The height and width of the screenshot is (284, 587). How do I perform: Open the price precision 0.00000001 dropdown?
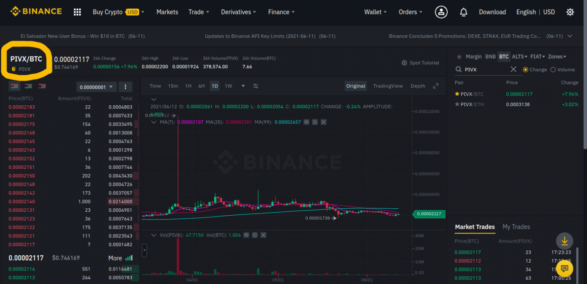96,87
